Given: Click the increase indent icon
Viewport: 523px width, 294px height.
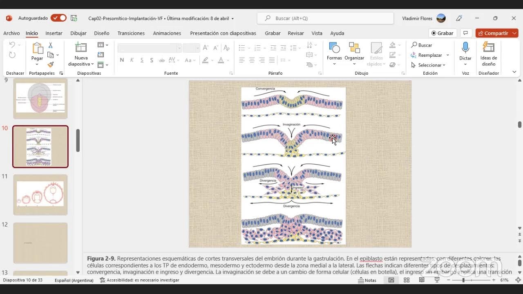Looking at the screenshot, I should (283, 48).
